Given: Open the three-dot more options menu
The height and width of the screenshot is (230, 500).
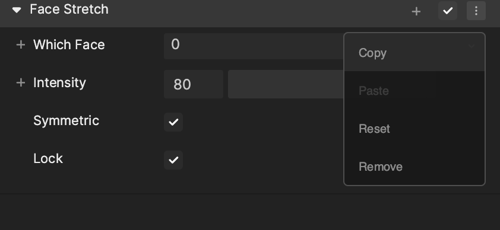Looking at the screenshot, I should [476, 11].
